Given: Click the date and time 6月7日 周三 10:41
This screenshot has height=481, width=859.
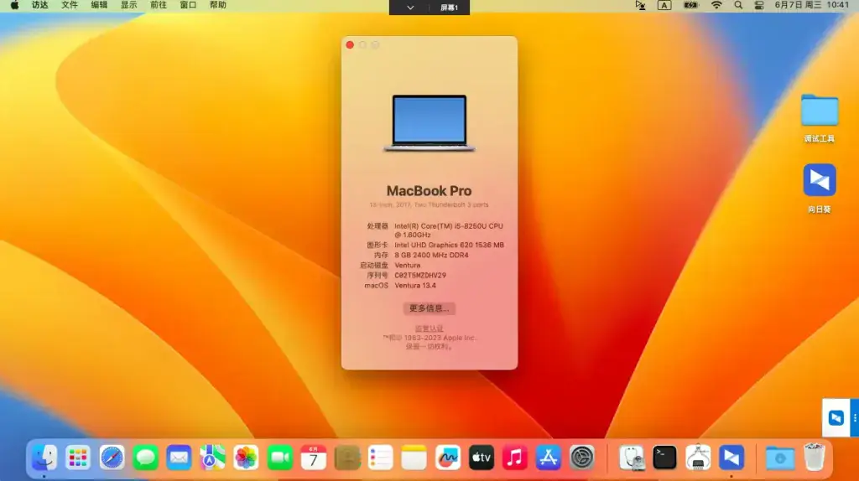Looking at the screenshot, I should click(812, 5).
